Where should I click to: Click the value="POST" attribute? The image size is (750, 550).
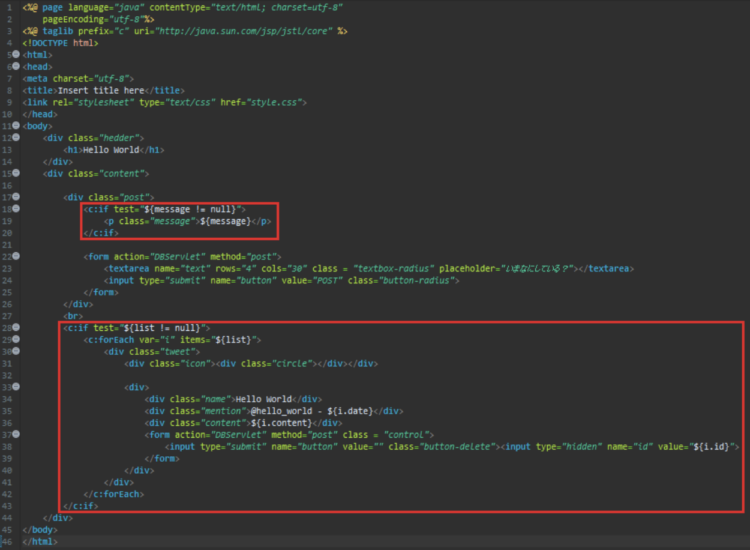click(x=312, y=280)
